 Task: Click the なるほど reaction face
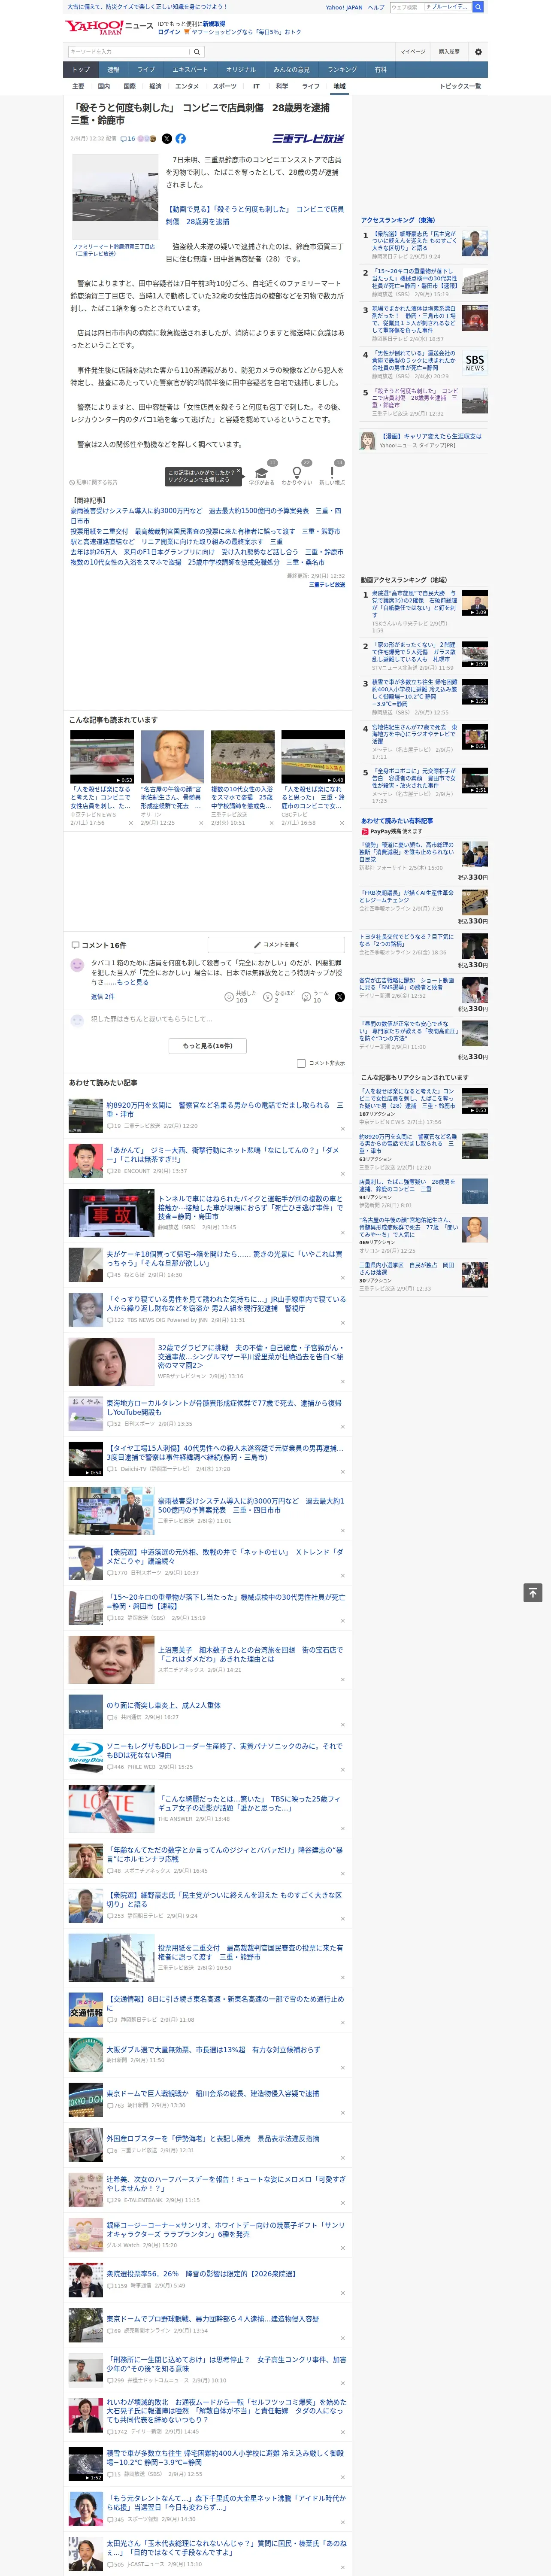pos(268,997)
